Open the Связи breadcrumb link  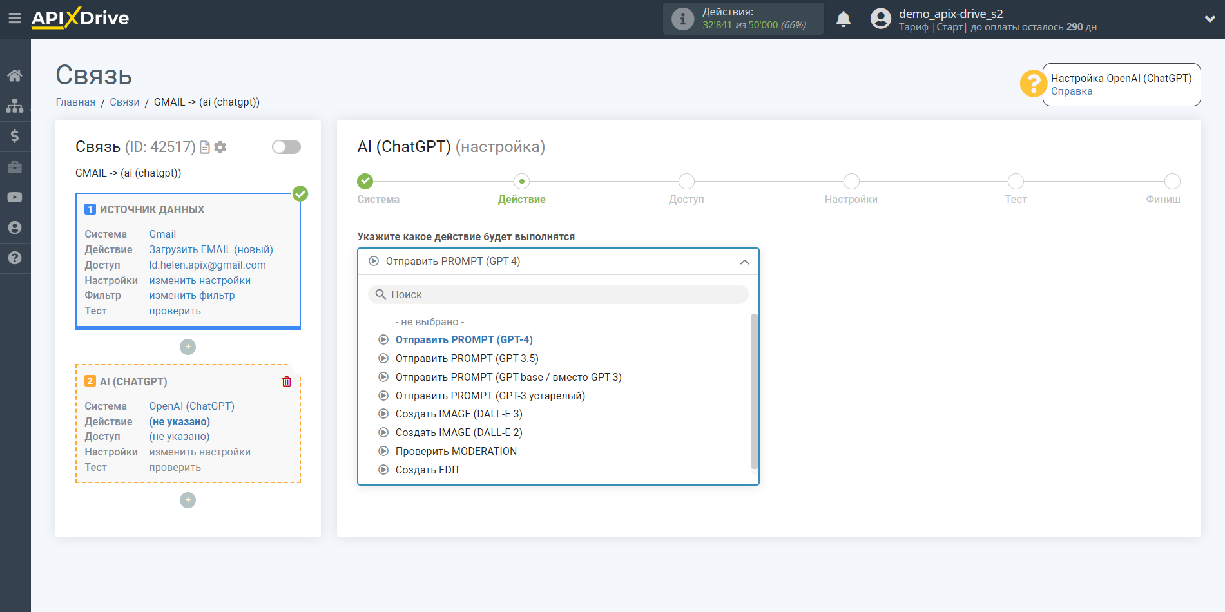(124, 102)
